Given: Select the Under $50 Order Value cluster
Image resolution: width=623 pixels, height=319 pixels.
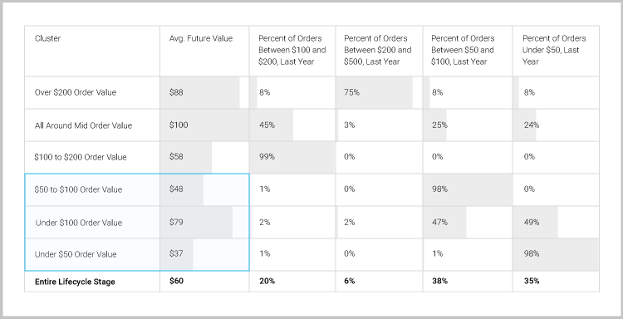Looking at the screenshot, I should click(76, 254).
